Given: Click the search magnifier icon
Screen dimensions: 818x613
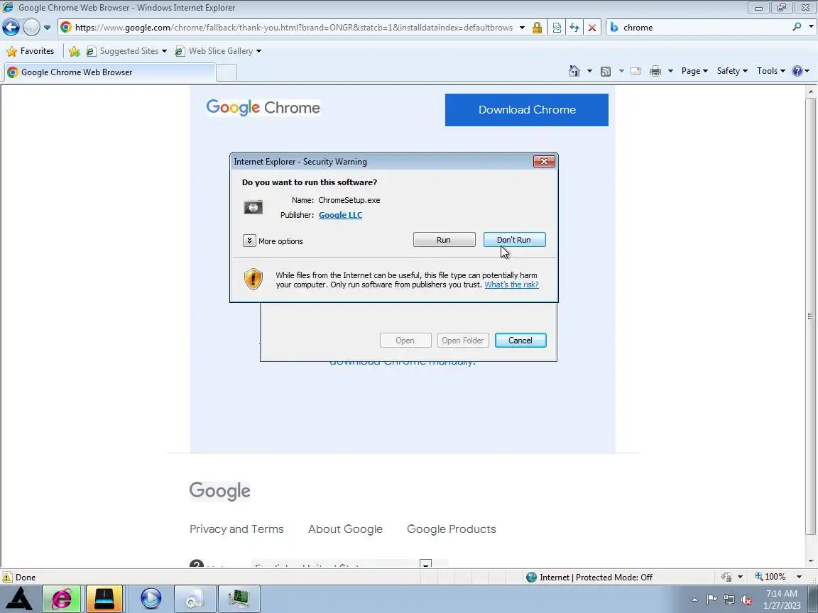Looking at the screenshot, I should coord(797,26).
